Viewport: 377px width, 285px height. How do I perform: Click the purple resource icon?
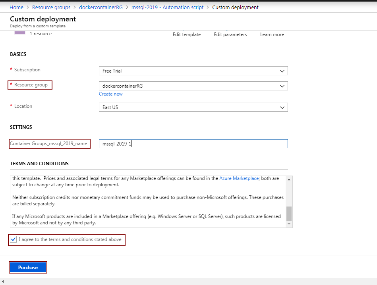[x=20, y=33]
